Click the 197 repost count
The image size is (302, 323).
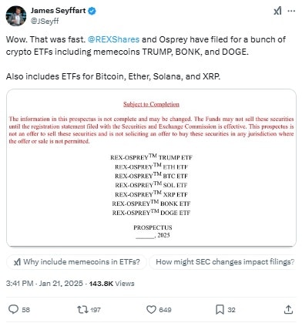[x=96, y=310]
